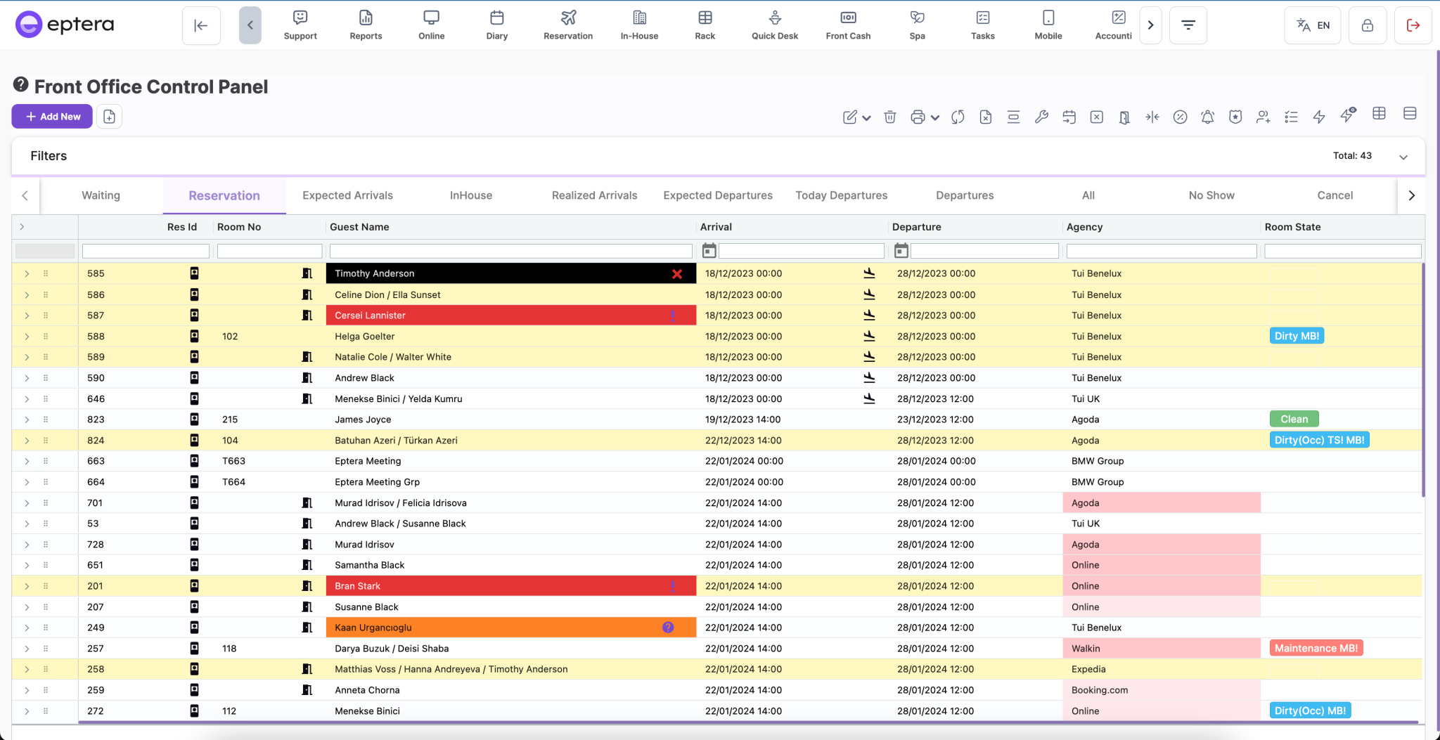1440x740 pixels.
Task: Open the Spa module icon
Action: pyautogui.click(x=916, y=25)
